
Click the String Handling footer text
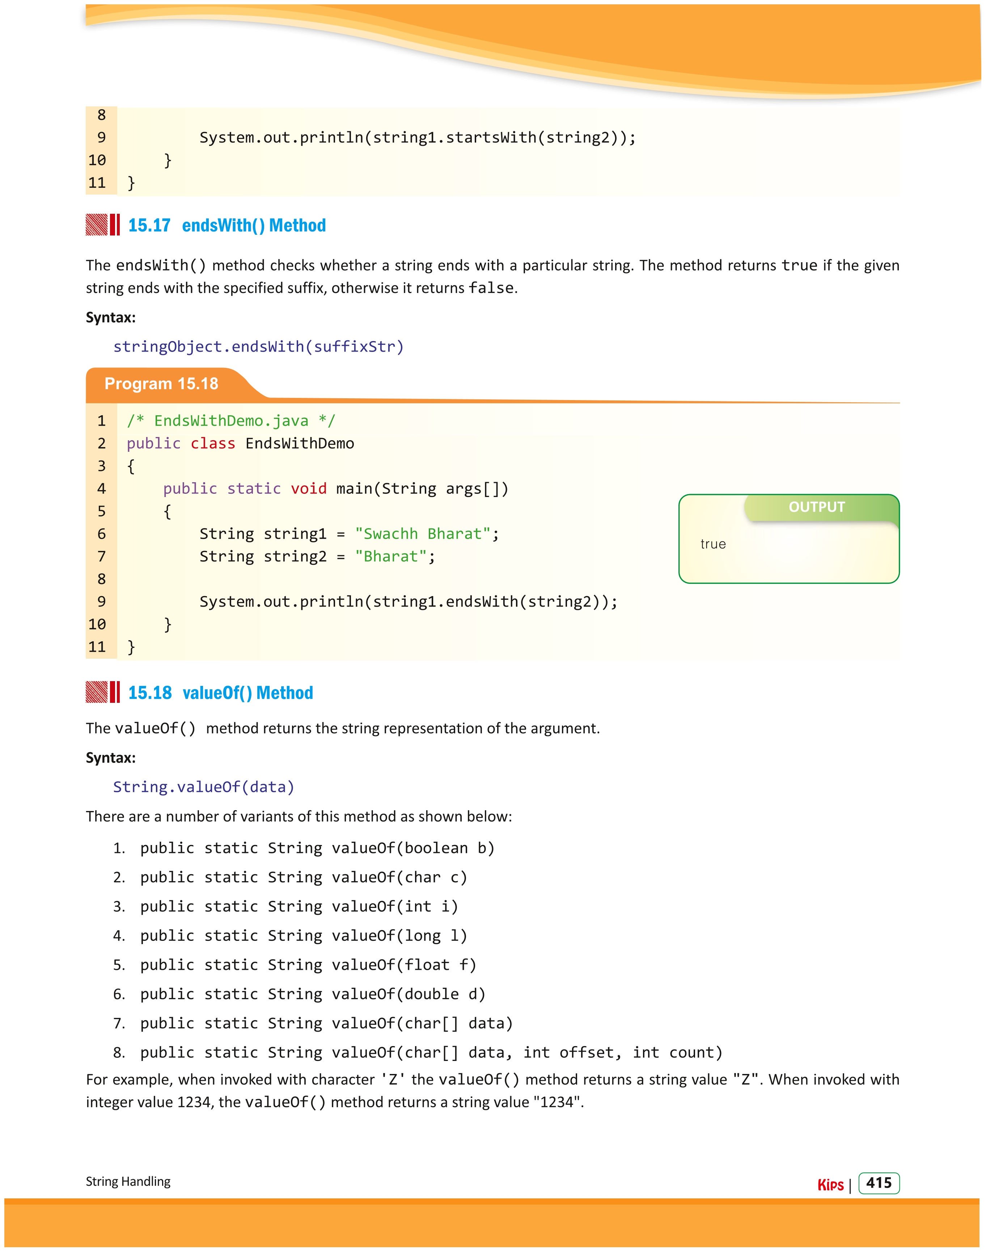(128, 1181)
